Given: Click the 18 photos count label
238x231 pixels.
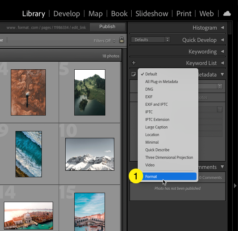Looking at the screenshot, I should point(111,56).
